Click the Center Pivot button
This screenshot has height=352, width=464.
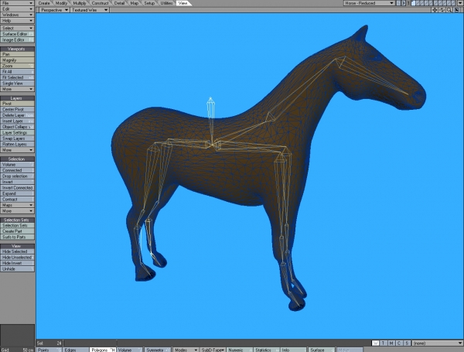17,109
